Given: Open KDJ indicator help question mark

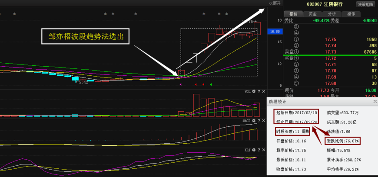Looking at the screenshot, I should [259, 150].
